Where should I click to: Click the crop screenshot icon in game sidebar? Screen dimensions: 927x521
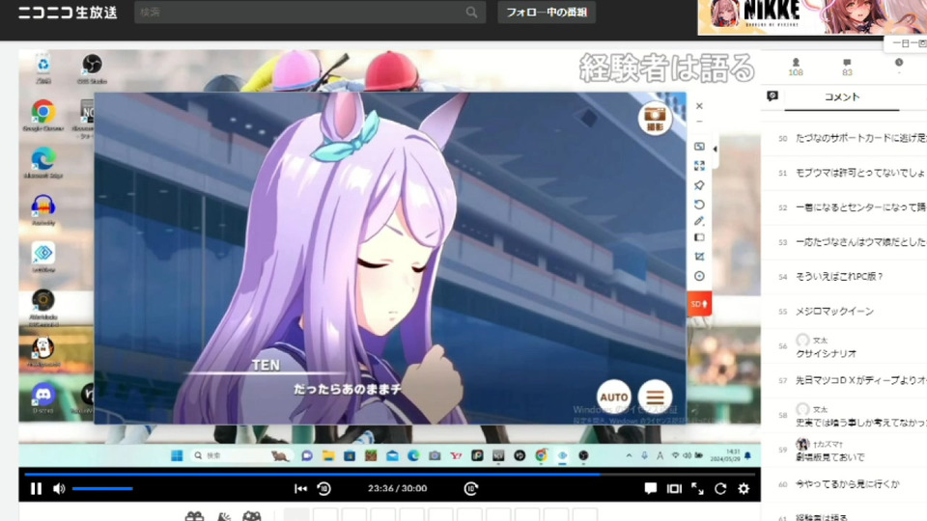(x=699, y=257)
